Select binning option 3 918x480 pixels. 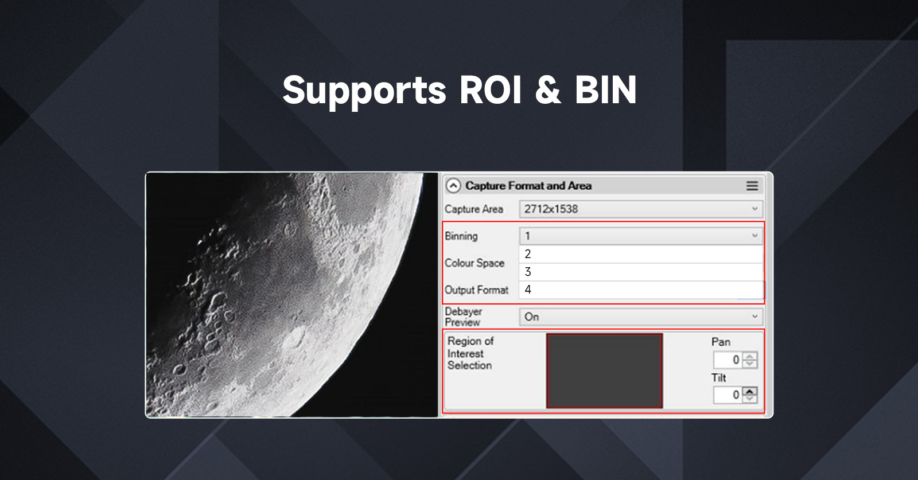click(x=641, y=272)
